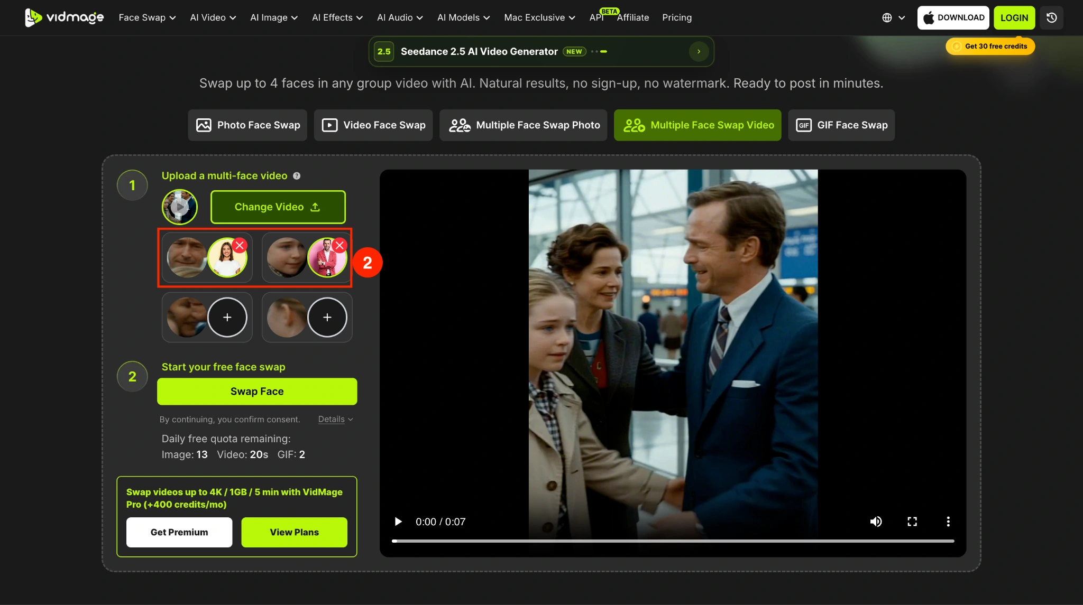Click the LOGIN button
Image resolution: width=1083 pixels, height=605 pixels.
pos(1014,17)
